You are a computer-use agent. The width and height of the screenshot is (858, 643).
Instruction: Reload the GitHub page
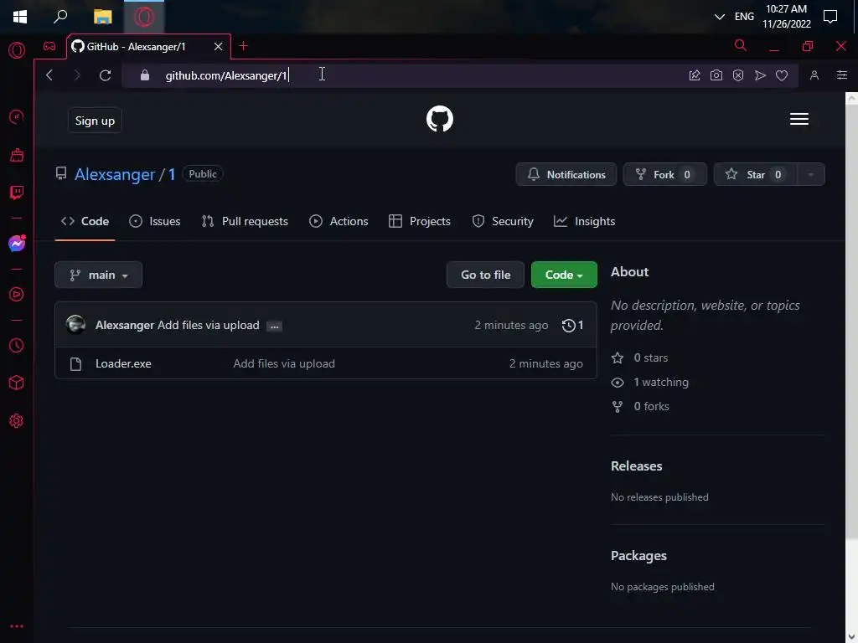105,75
